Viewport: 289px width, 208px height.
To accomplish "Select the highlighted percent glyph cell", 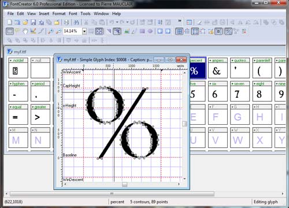I will (198, 68).
